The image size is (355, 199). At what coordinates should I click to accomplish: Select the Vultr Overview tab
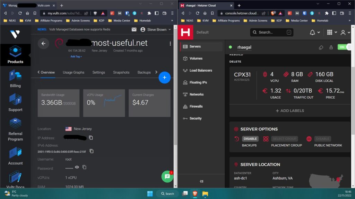(47, 72)
